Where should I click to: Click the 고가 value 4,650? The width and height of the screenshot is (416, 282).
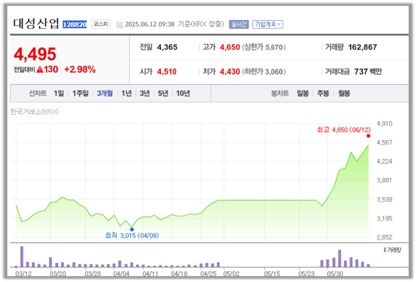tap(230, 47)
